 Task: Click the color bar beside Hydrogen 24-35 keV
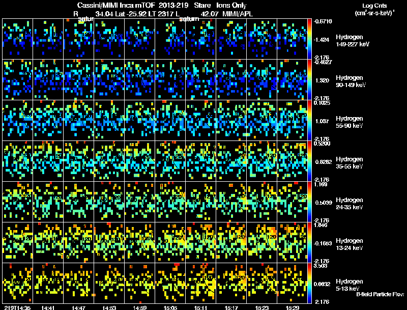click(x=310, y=202)
